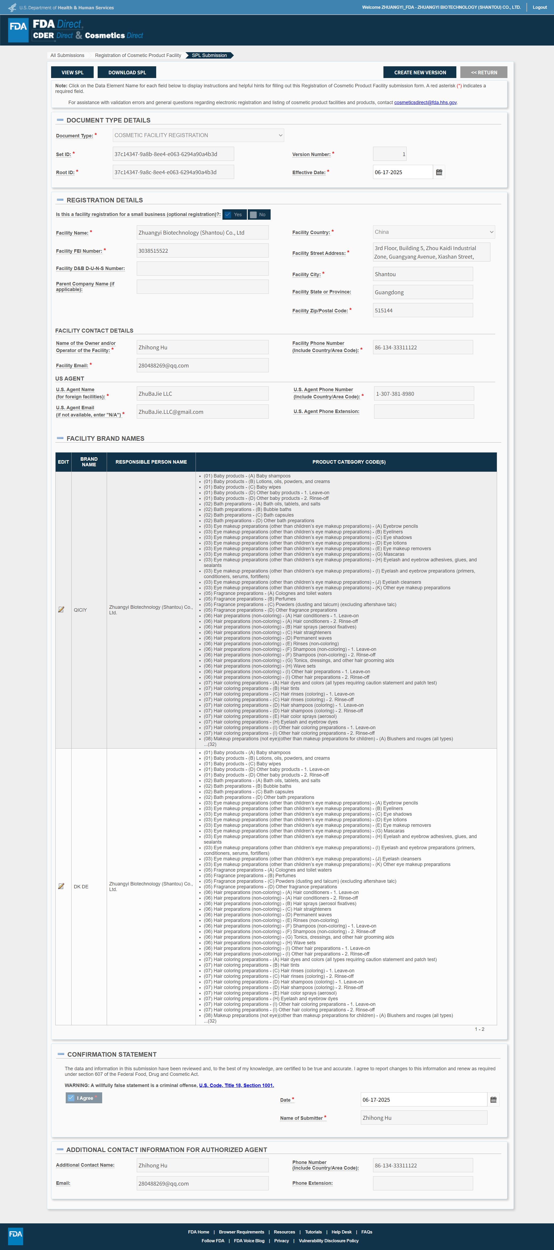Click Create New Version button
This screenshot has width=554, height=1250.
[420, 72]
